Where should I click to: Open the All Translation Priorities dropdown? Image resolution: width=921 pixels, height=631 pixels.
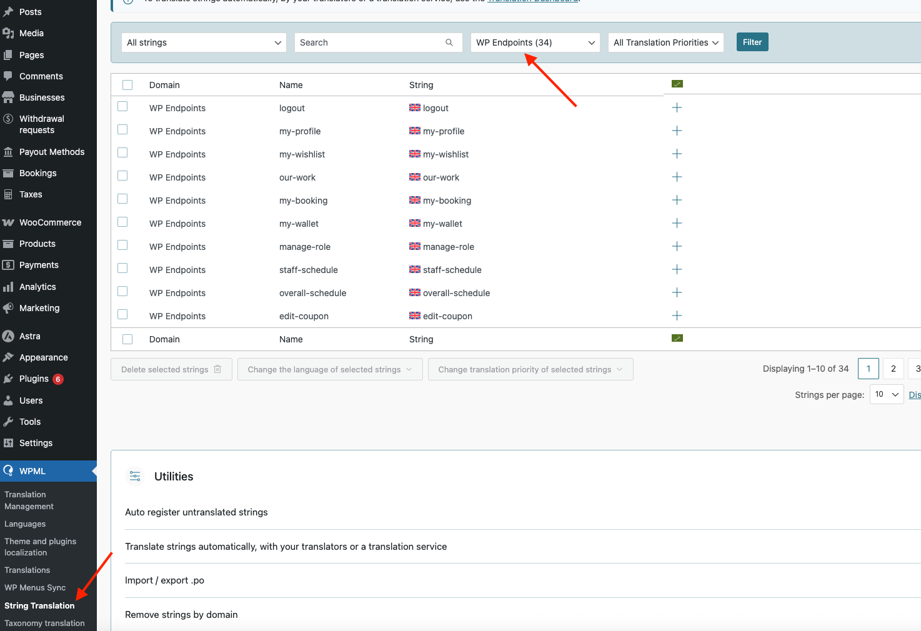[666, 42]
